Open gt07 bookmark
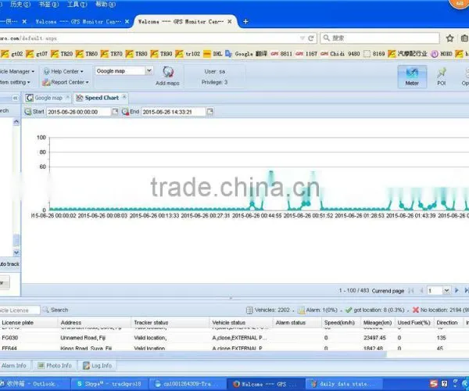 tap(37, 54)
